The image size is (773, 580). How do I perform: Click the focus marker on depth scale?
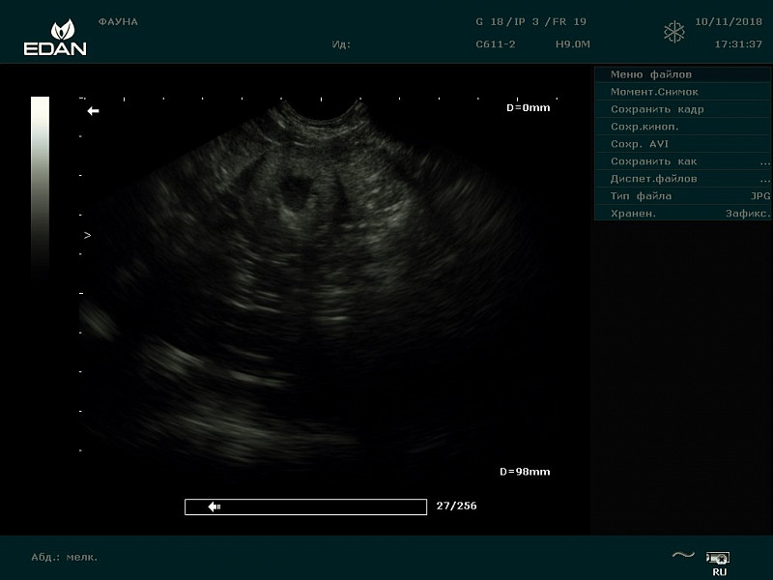(87, 235)
